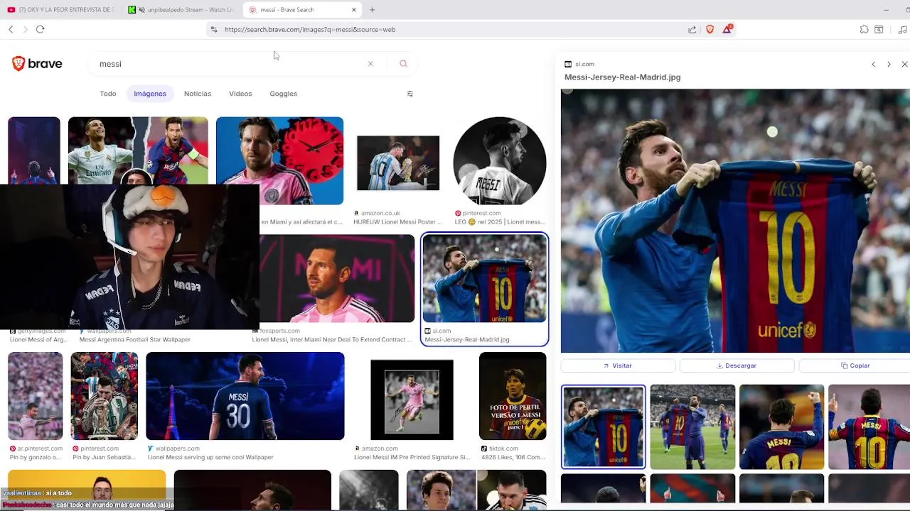Viewport: 910px width, 511px height.
Task: Select the Noticias search tab
Action: 198,94
